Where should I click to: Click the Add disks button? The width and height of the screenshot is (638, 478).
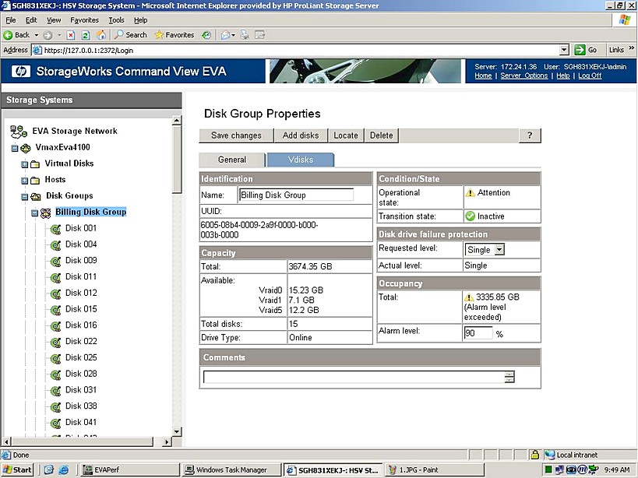tap(301, 135)
